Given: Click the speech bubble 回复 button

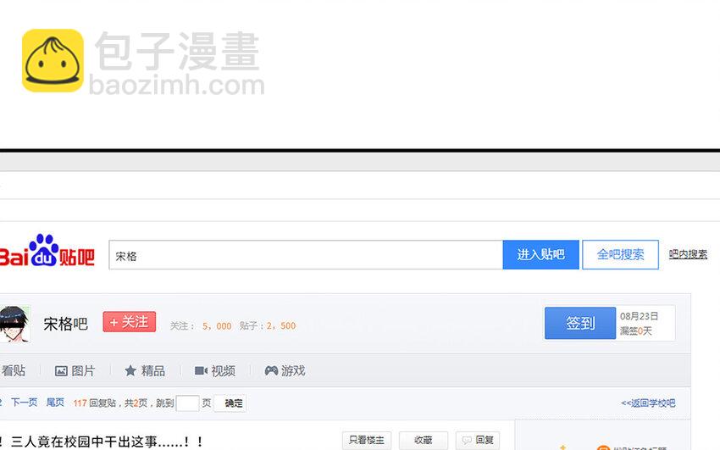Looking at the screenshot, I should 478,441.
